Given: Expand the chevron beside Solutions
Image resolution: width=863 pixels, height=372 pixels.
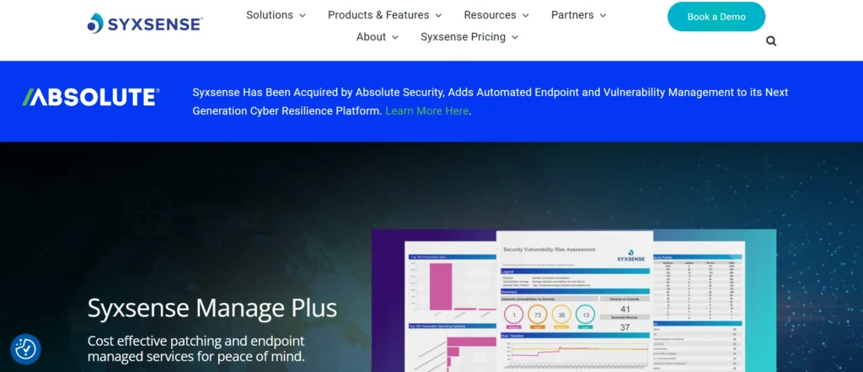Looking at the screenshot, I should [303, 15].
